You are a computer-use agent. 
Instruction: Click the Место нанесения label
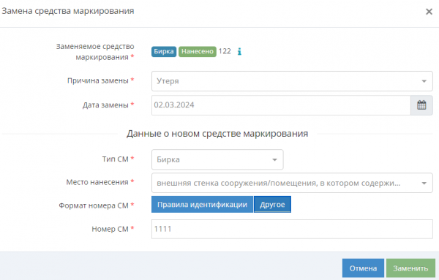[x=97, y=182]
